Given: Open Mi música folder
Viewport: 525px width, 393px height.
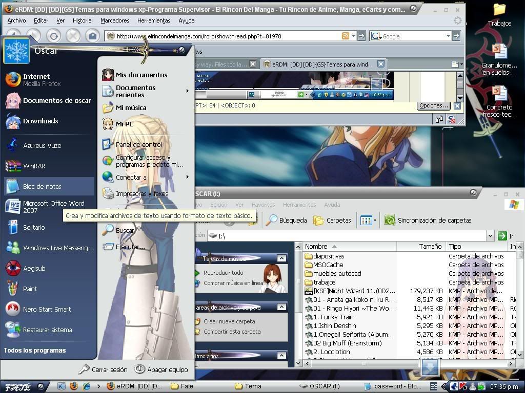Looking at the screenshot, I should coord(125,107).
